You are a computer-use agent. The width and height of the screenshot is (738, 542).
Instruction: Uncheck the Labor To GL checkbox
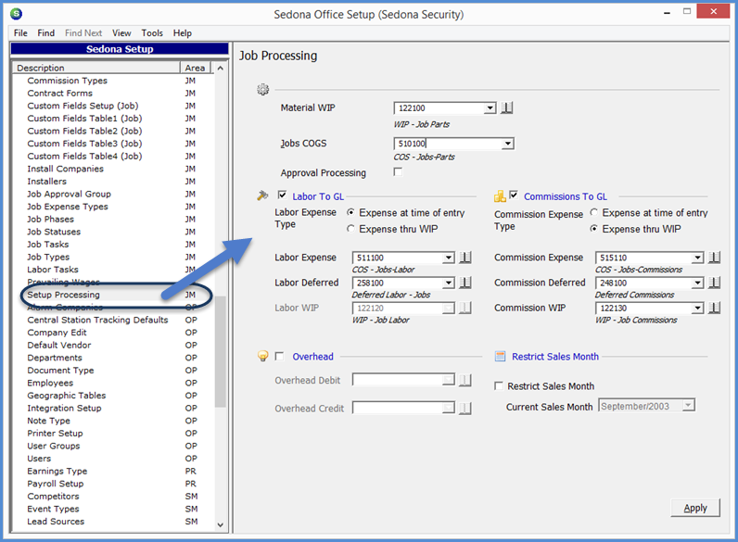point(283,195)
